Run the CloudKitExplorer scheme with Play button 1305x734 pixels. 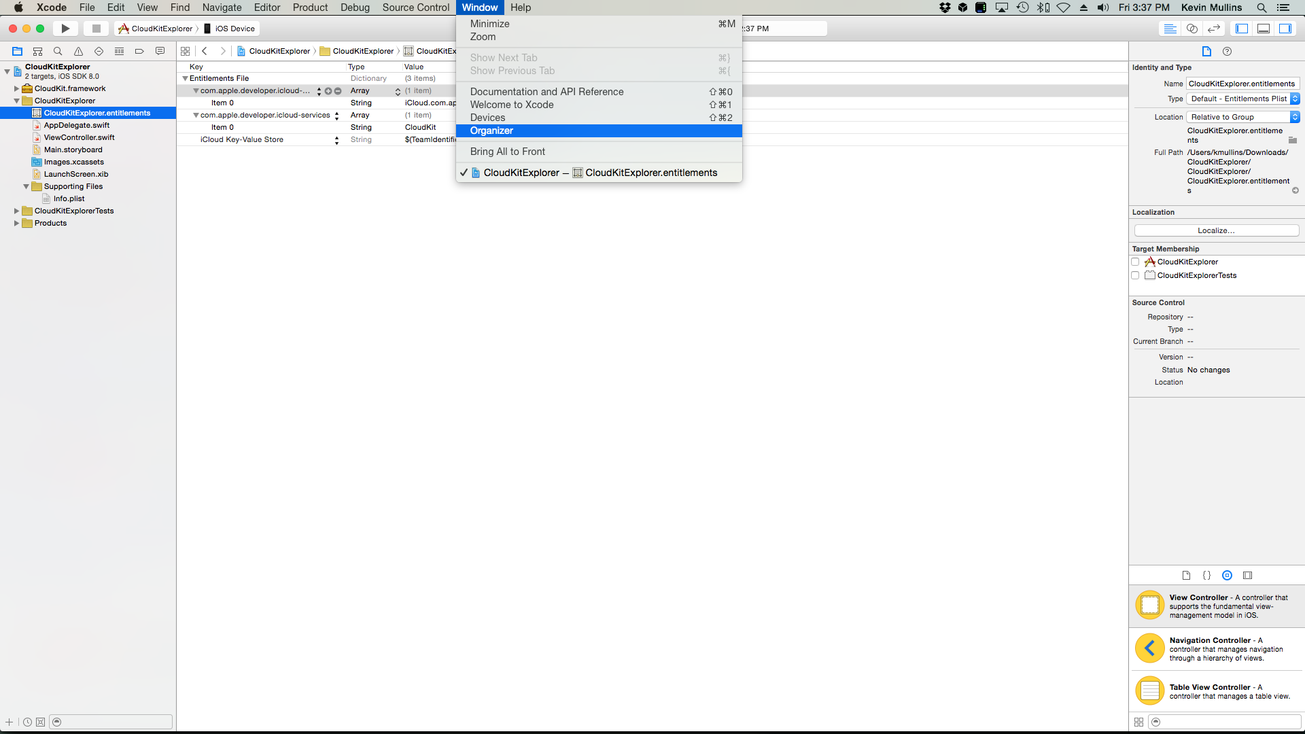click(x=65, y=29)
